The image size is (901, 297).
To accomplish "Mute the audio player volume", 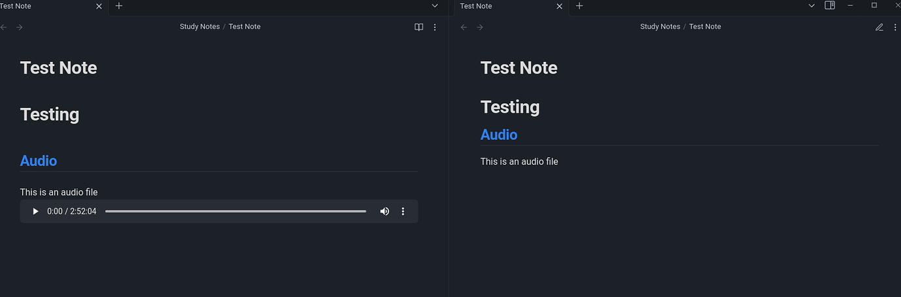I will [x=385, y=212].
